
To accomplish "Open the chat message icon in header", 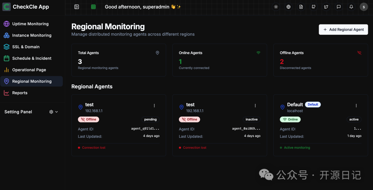I will click(x=339, y=7).
